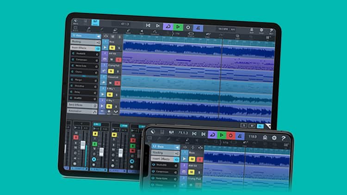Image resolution: width=347 pixels, height=195 pixels.
Task: Select the XL mixer size tab on tablet
Action: tap(260, 126)
